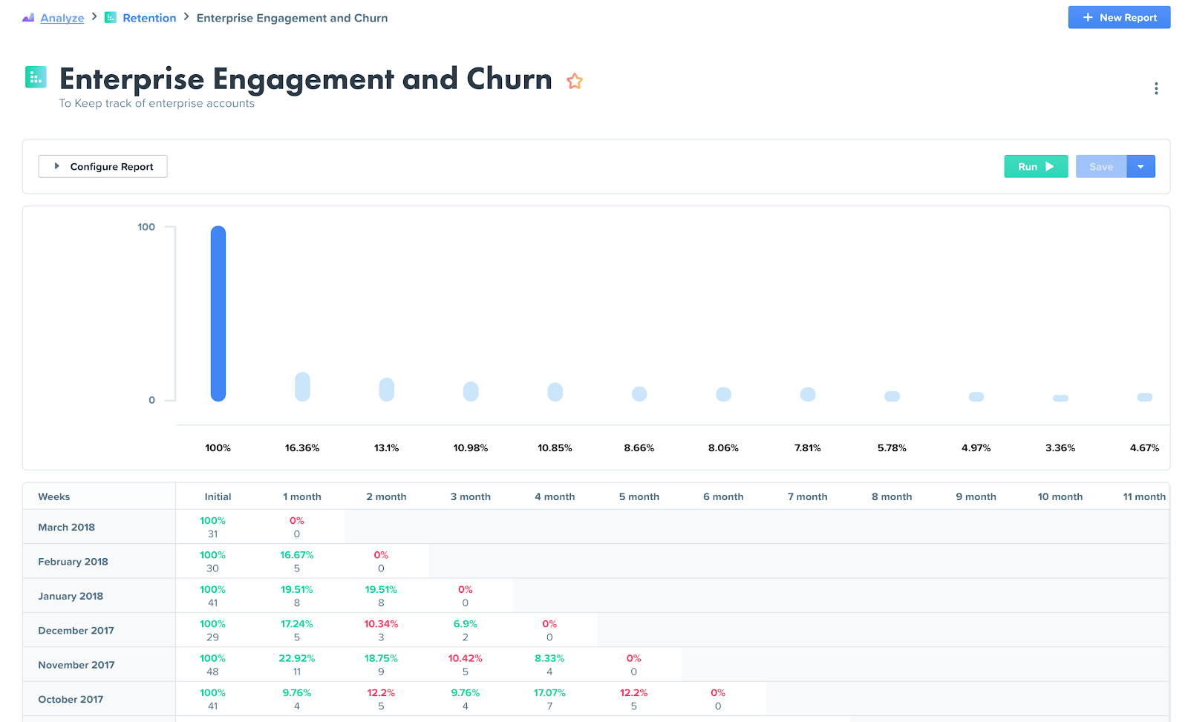
Task: Click the play icon on Run button
Action: tap(1050, 166)
